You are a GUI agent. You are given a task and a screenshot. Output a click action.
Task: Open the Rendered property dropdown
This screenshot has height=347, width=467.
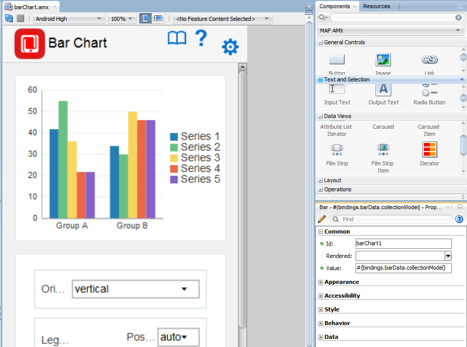(x=448, y=256)
